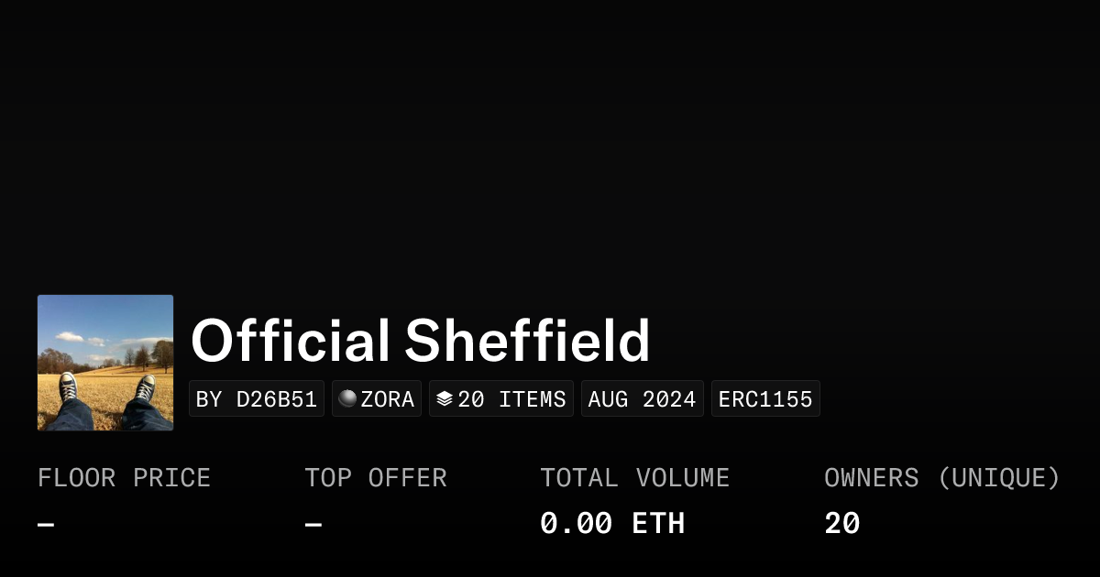Click the TOP OFFER heading
The height and width of the screenshot is (577, 1100).
[376, 478]
